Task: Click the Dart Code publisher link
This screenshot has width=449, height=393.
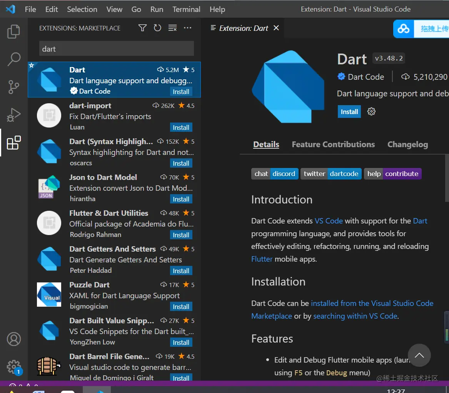Action: [366, 77]
